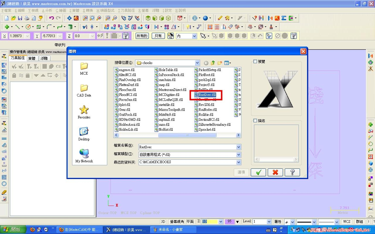Expand the Level dropdown in status bar
Image resolution: width=375 pixels, height=234 pixels.
269,222
